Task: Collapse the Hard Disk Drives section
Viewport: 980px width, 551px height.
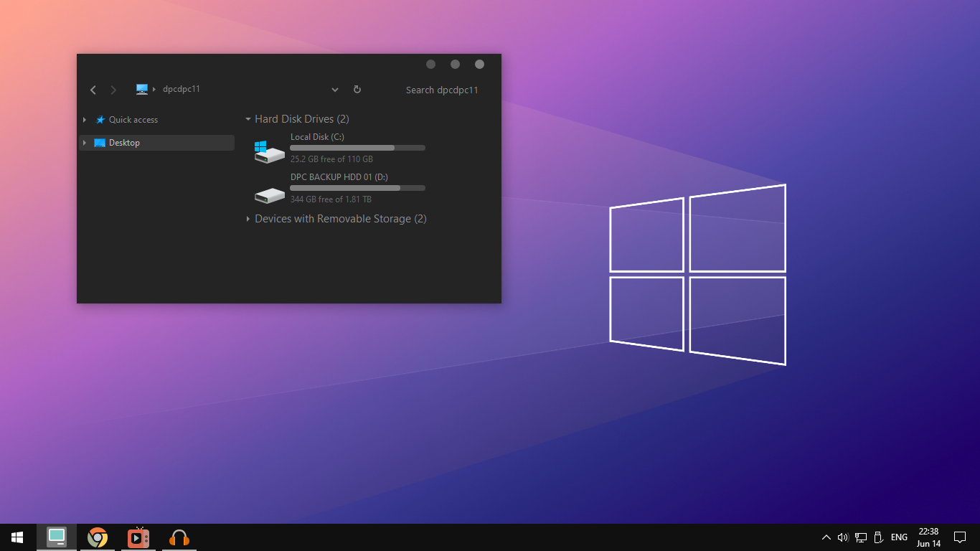Action: click(x=248, y=118)
